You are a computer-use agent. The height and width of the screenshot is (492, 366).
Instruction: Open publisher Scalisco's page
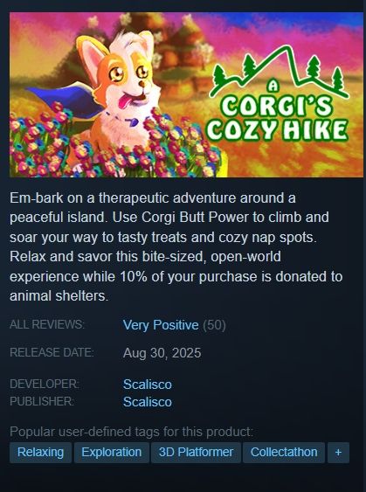tap(147, 402)
